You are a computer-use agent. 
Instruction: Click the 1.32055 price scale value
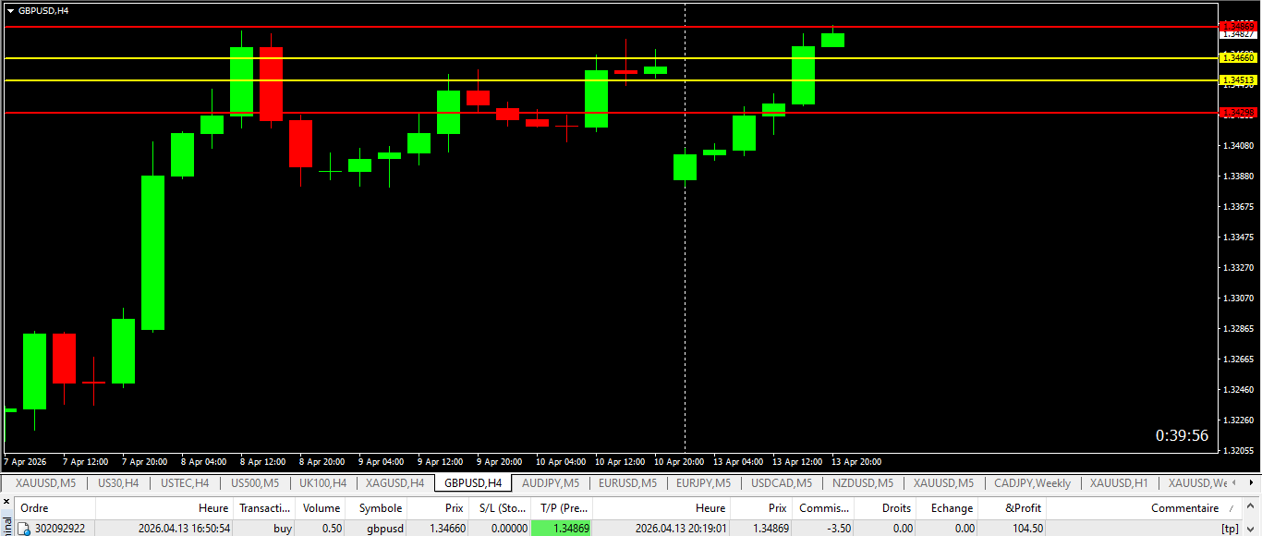point(1238,450)
